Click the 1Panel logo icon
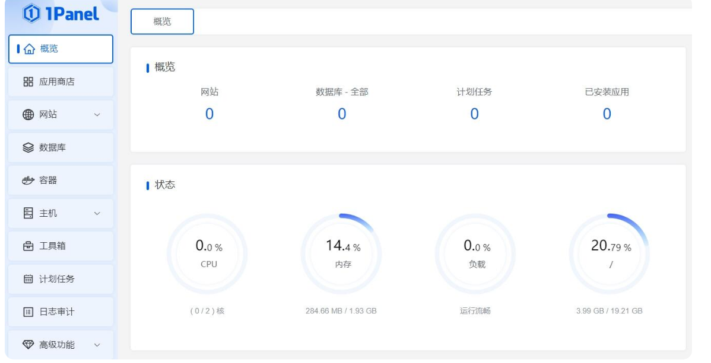This screenshot has width=711, height=363. (30, 14)
